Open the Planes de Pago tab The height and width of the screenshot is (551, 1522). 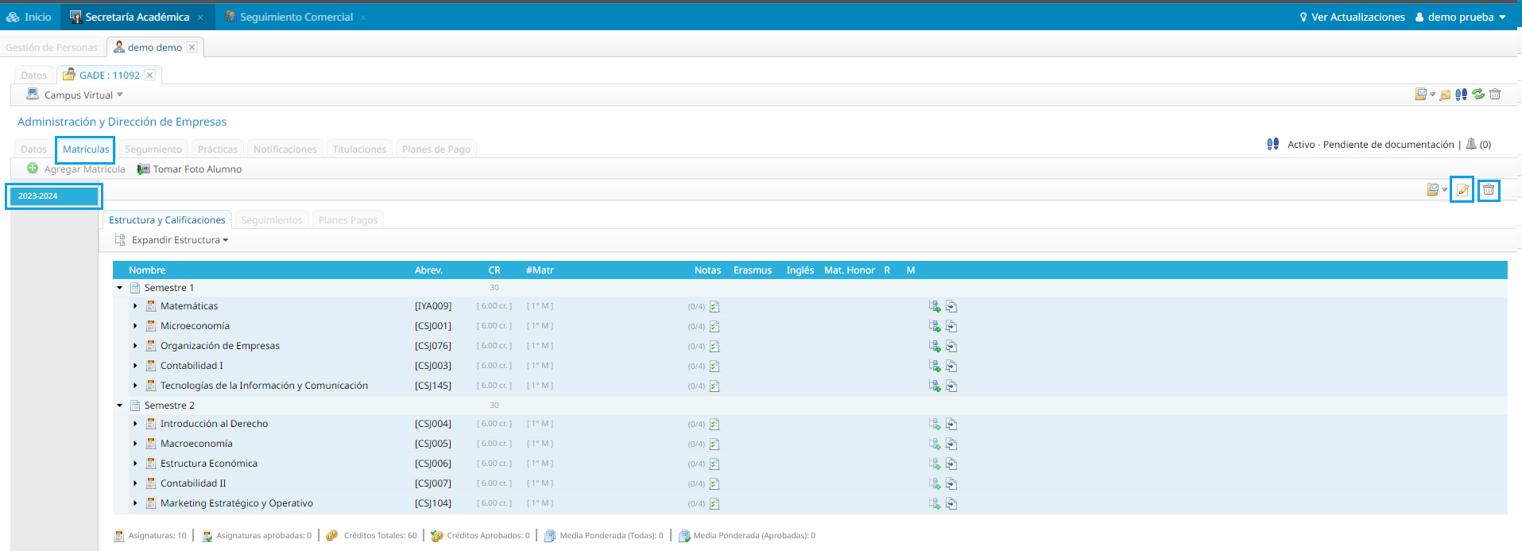coord(436,149)
